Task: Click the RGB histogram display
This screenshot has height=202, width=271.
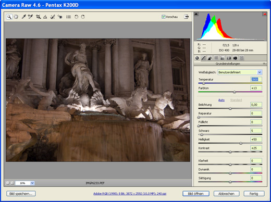Action: pyautogui.click(x=230, y=27)
